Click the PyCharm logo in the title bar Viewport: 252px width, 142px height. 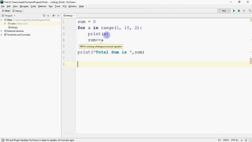point(2,2)
